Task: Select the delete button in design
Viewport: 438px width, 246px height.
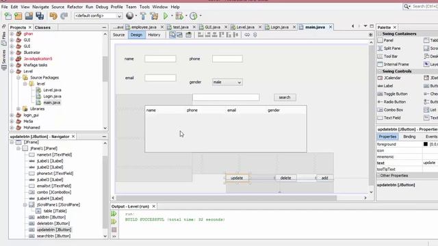Action: point(285,178)
